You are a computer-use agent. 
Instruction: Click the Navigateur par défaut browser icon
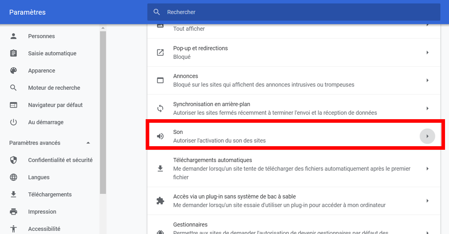click(x=14, y=105)
